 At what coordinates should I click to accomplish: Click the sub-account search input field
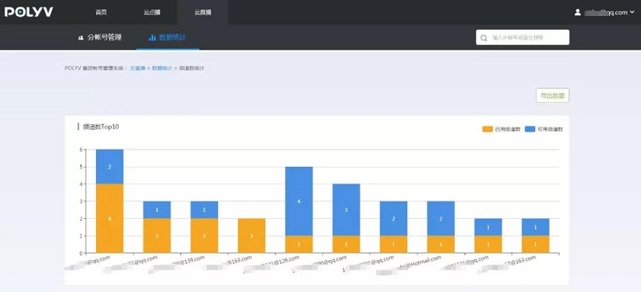[522, 37]
